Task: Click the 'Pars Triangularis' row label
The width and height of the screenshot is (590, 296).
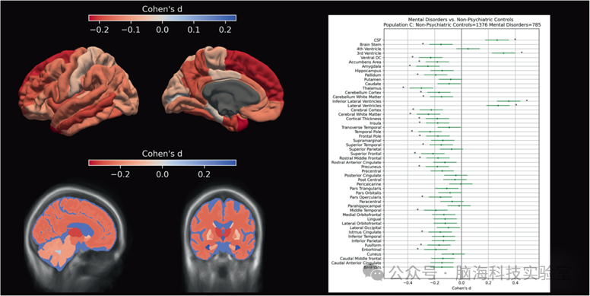Action: (366, 189)
